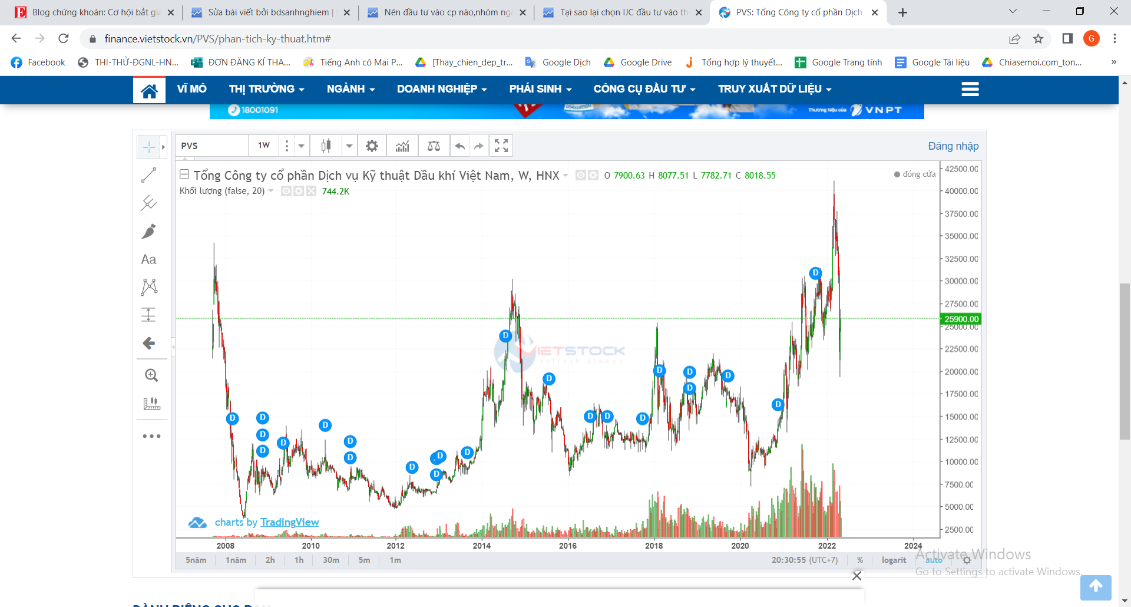The width and height of the screenshot is (1131, 607).
Task: Bookmark this page with the star icon
Action: [x=1038, y=39]
